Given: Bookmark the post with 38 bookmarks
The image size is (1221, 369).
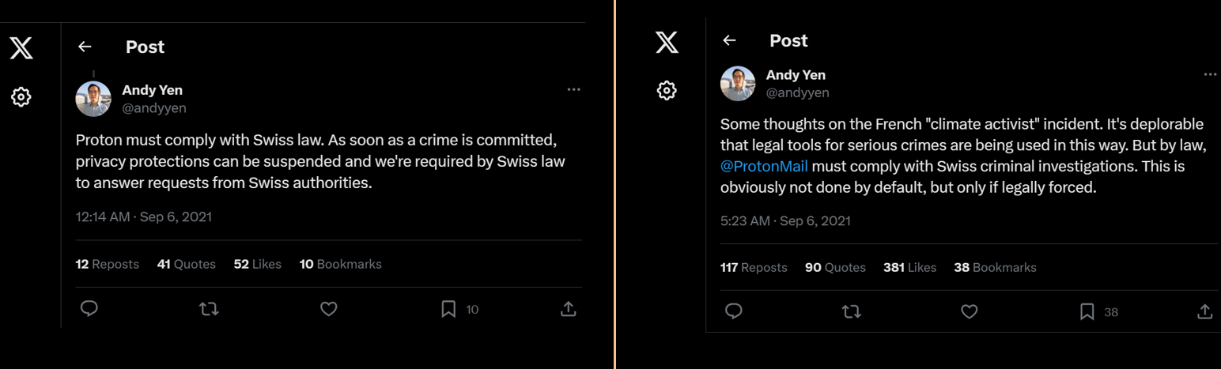Looking at the screenshot, I should (1087, 311).
